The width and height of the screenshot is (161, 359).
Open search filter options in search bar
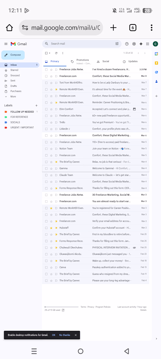(x=117, y=44)
